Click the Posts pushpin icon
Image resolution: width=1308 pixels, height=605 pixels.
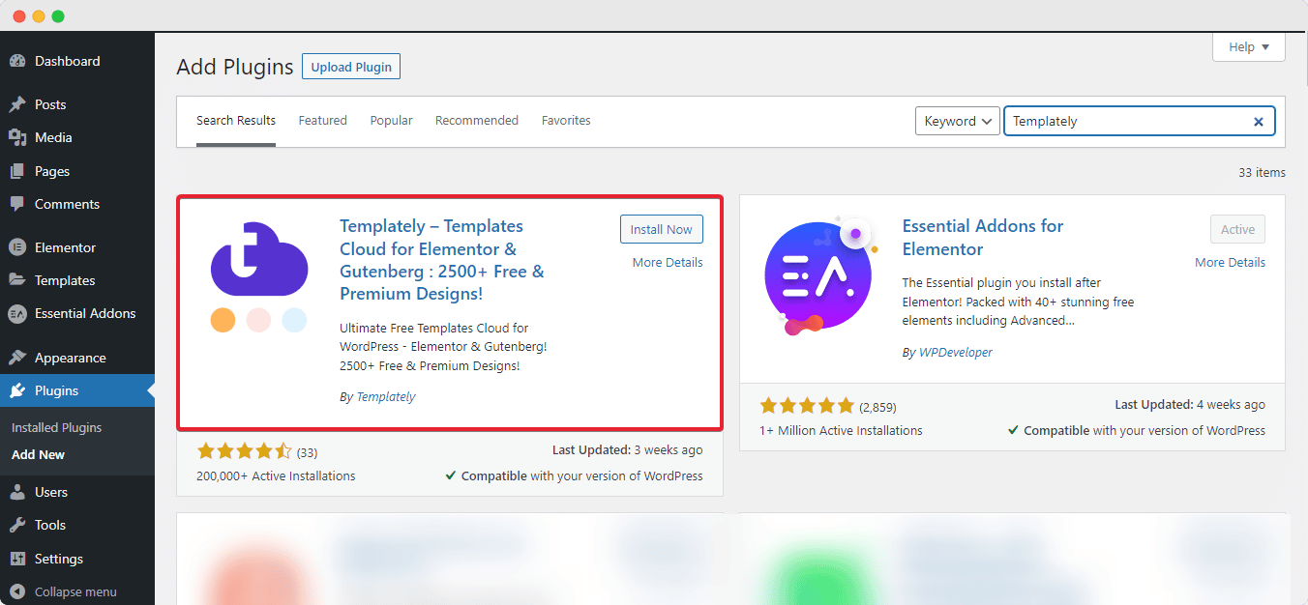[17, 104]
